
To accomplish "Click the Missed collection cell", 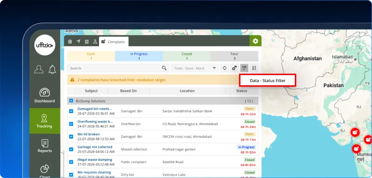I will [x=134, y=149].
